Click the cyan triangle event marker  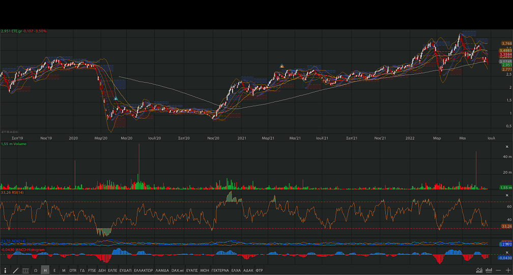[x=116, y=98]
